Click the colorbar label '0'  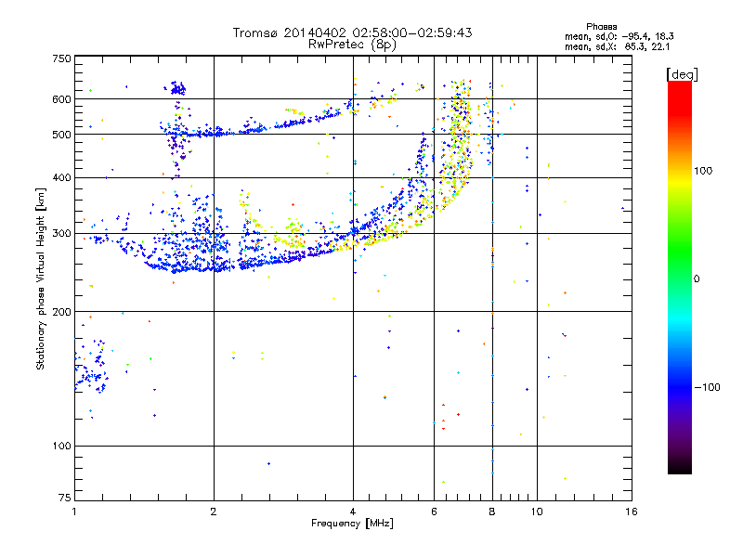click(x=697, y=279)
